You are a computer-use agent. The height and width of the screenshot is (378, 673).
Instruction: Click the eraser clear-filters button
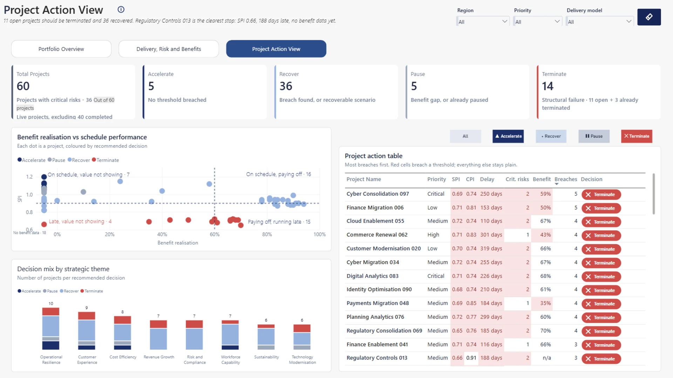coord(649,17)
